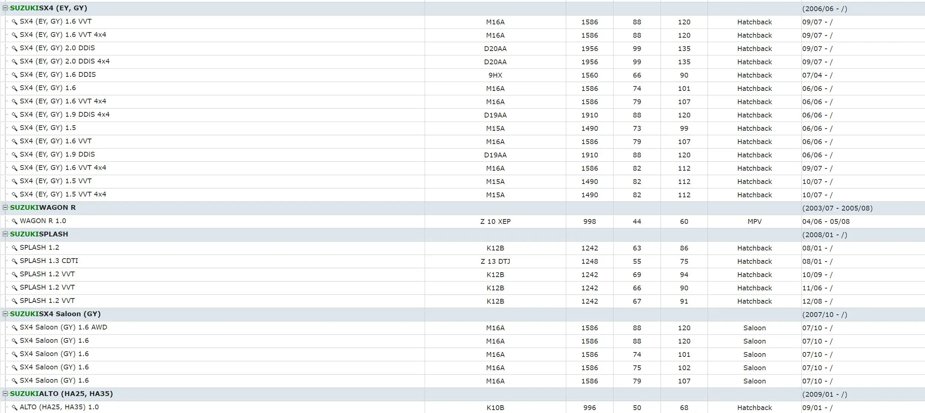Click engine code 'Z 13 DTJ'
This screenshot has height=413, width=925.
495,262
